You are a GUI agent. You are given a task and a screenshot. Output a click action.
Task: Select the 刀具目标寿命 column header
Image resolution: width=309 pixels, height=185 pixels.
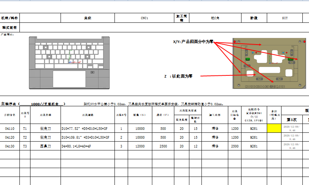point(235,115)
